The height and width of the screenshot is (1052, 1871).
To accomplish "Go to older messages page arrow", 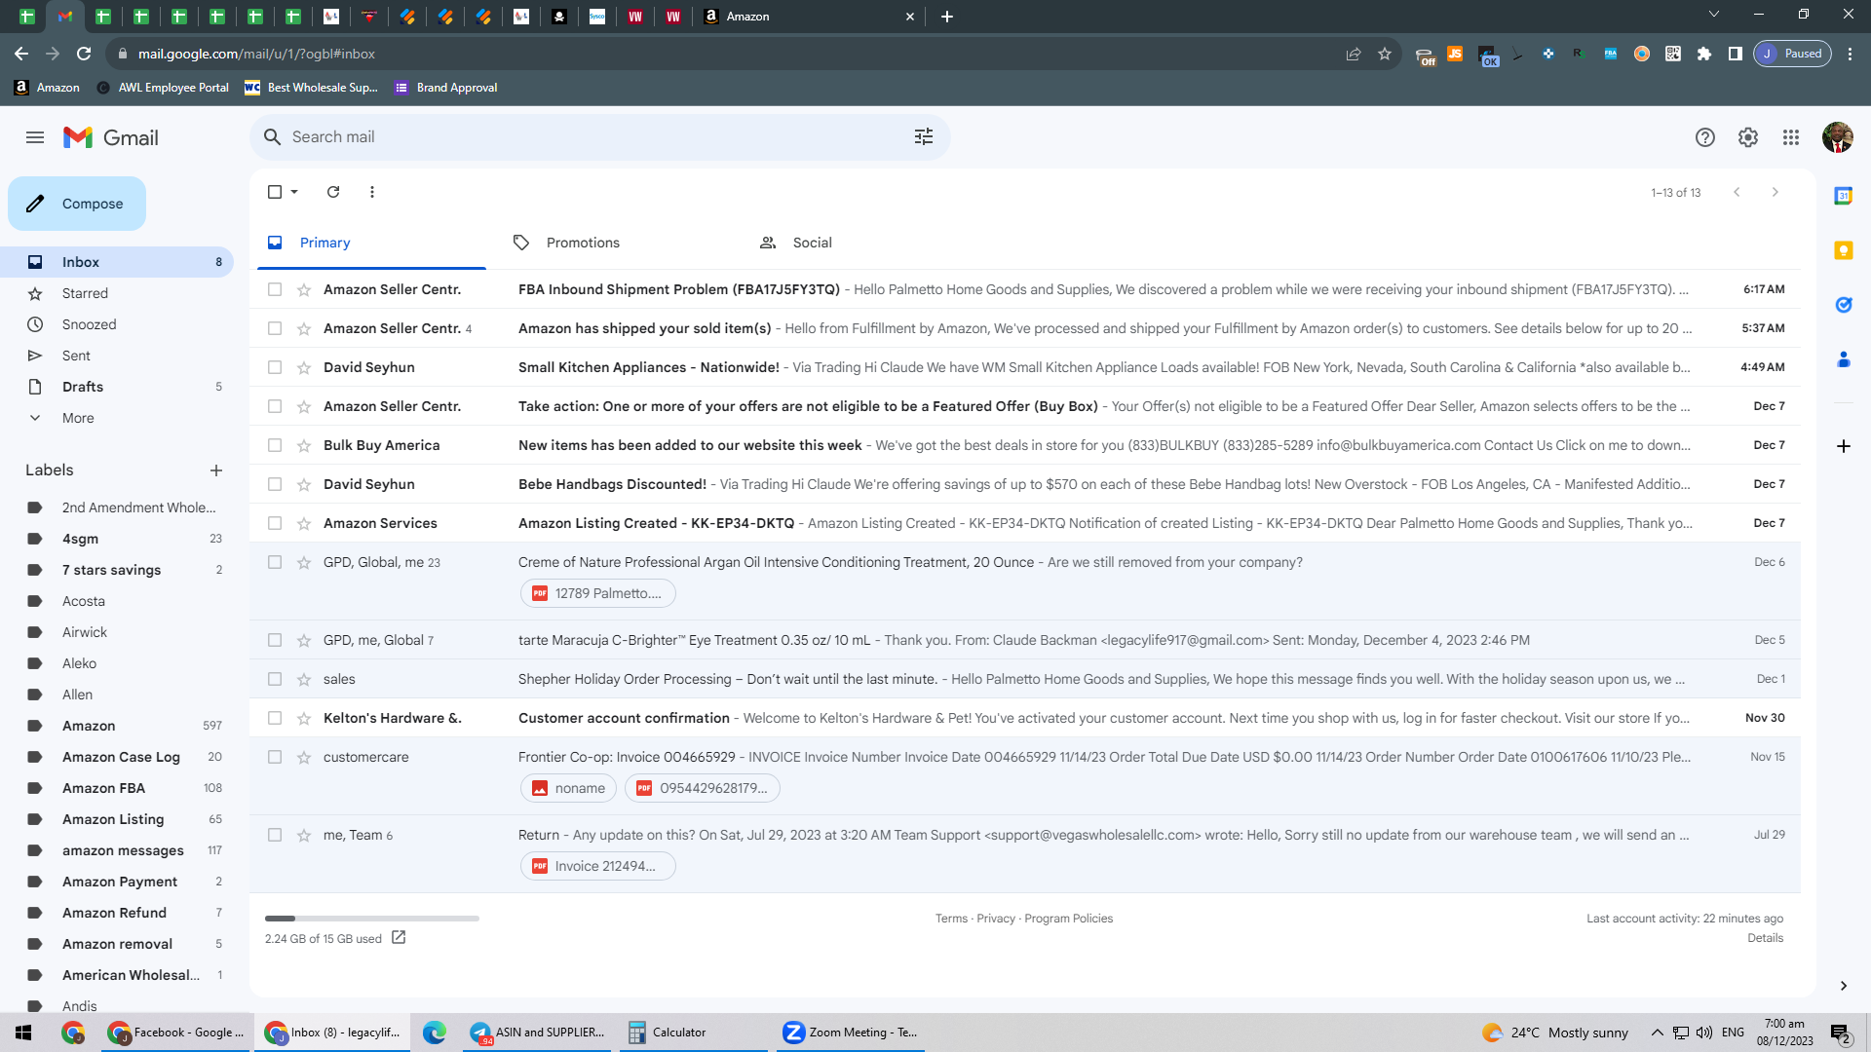I will (x=1776, y=192).
